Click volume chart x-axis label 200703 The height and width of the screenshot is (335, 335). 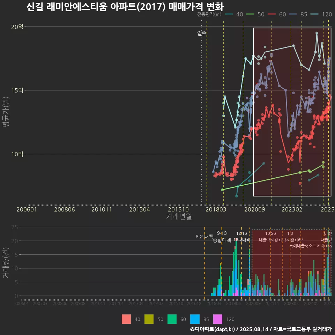coord(40,303)
